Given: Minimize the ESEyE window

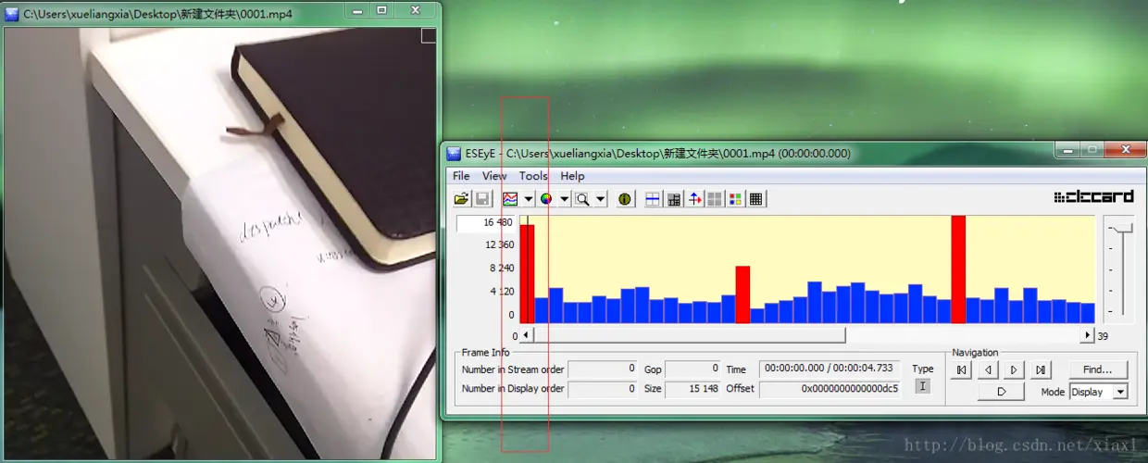Looking at the screenshot, I should 1067,149.
